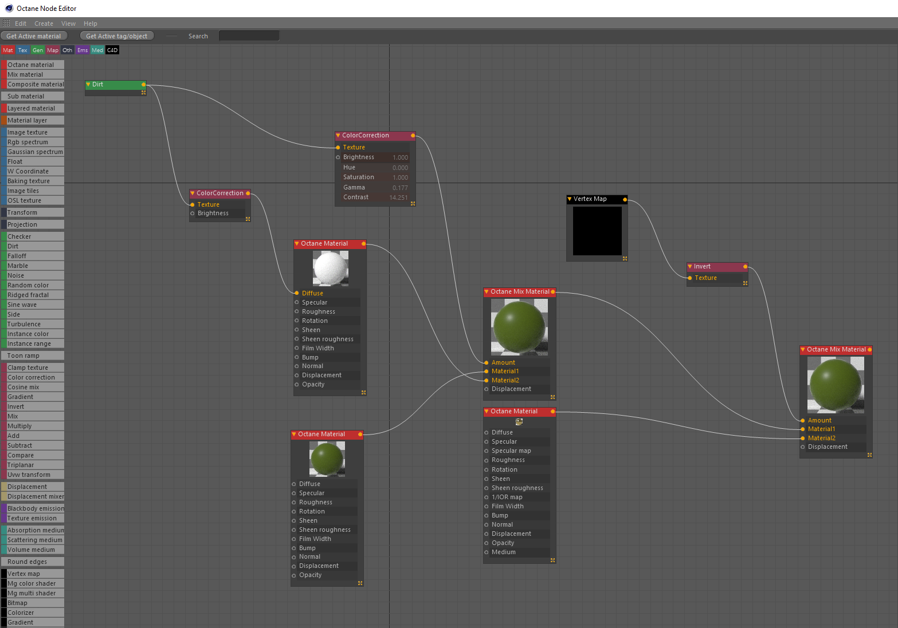898x628 pixels.
Task: Open the Help menu
Action: tap(91, 23)
